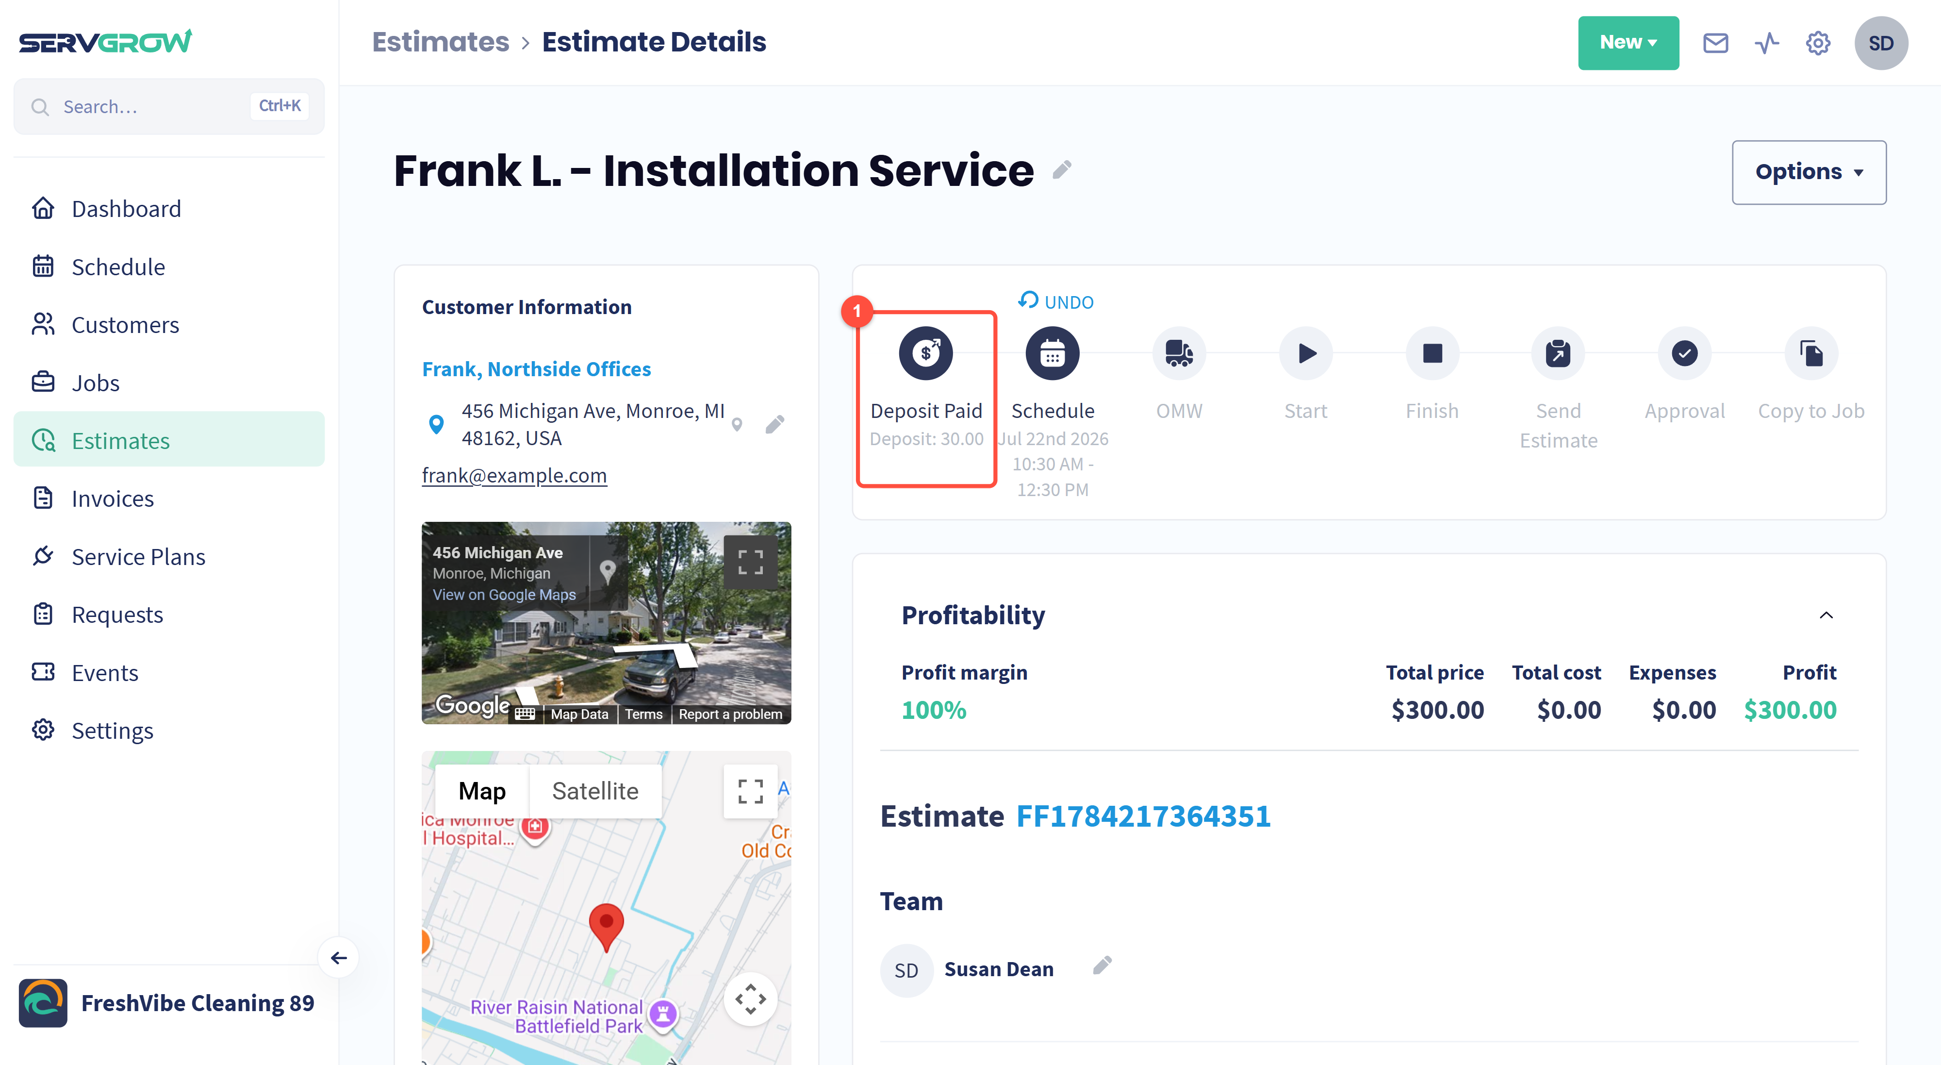The height and width of the screenshot is (1065, 1941).
Task: Edit the estimate title with pencil icon
Action: [1062, 169]
